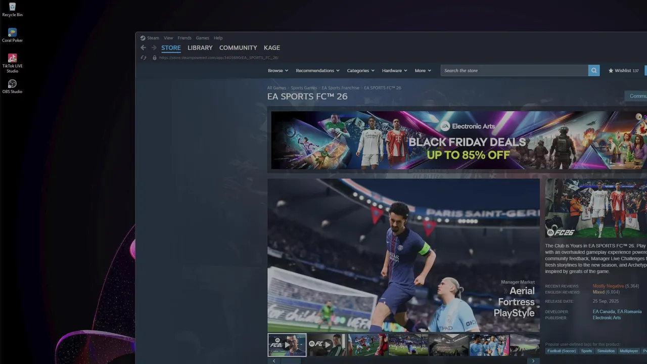Click the Multiplayer tag
The image size is (647, 364).
pyautogui.click(x=629, y=351)
